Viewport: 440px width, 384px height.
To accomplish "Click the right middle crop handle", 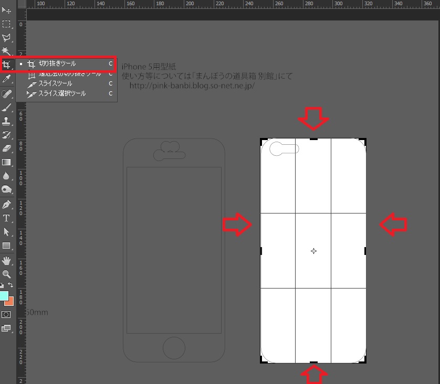I will point(365,251).
